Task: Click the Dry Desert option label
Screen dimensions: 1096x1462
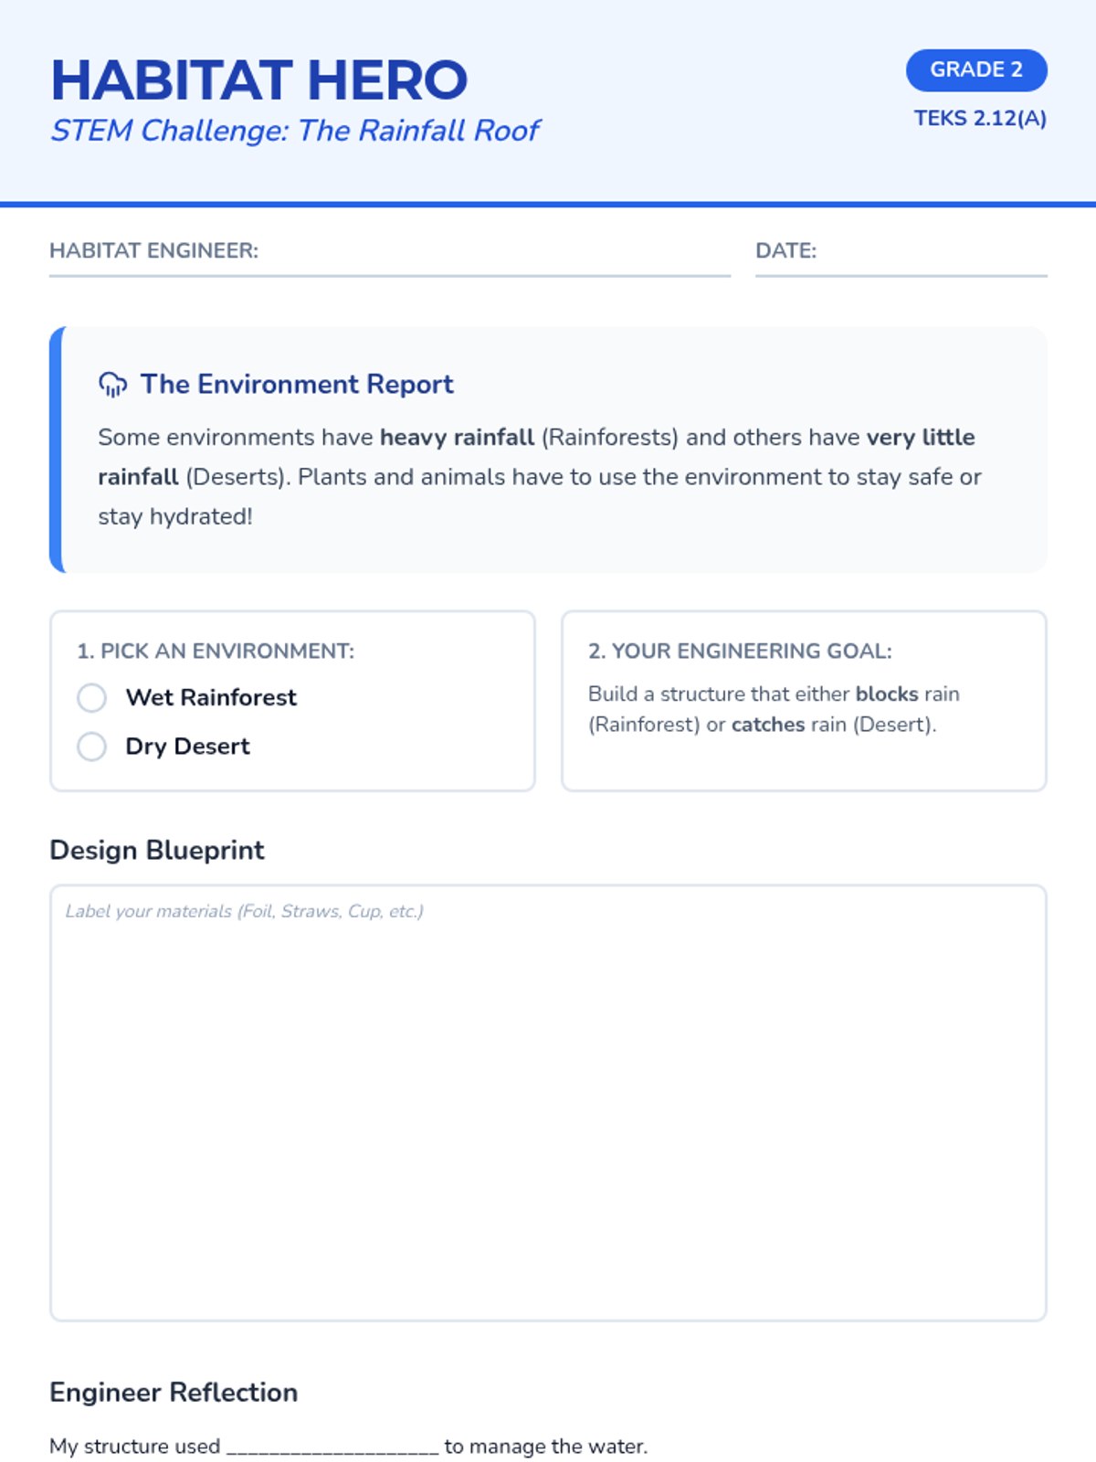Action: click(x=187, y=747)
